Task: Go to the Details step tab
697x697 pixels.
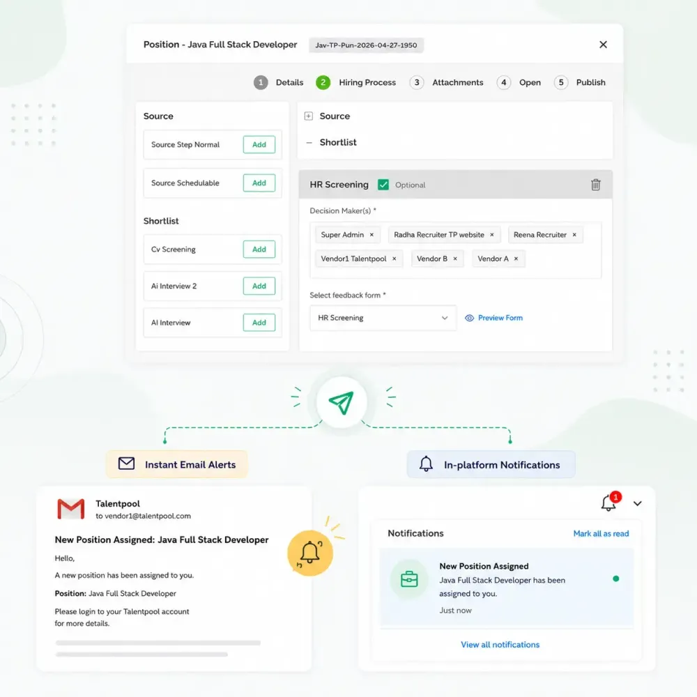Action: tap(289, 82)
